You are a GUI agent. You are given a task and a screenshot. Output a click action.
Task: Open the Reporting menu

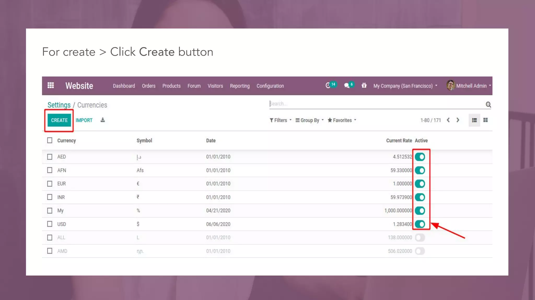coord(240,86)
